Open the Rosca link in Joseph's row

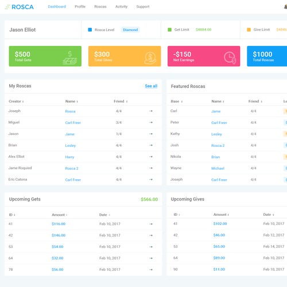pyautogui.click(x=70, y=111)
